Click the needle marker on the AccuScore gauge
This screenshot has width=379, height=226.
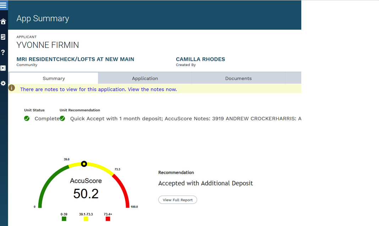pyautogui.click(x=84, y=164)
